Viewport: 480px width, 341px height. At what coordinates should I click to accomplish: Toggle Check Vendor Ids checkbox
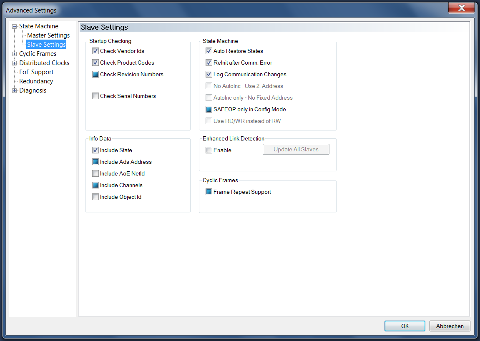click(95, 51)
